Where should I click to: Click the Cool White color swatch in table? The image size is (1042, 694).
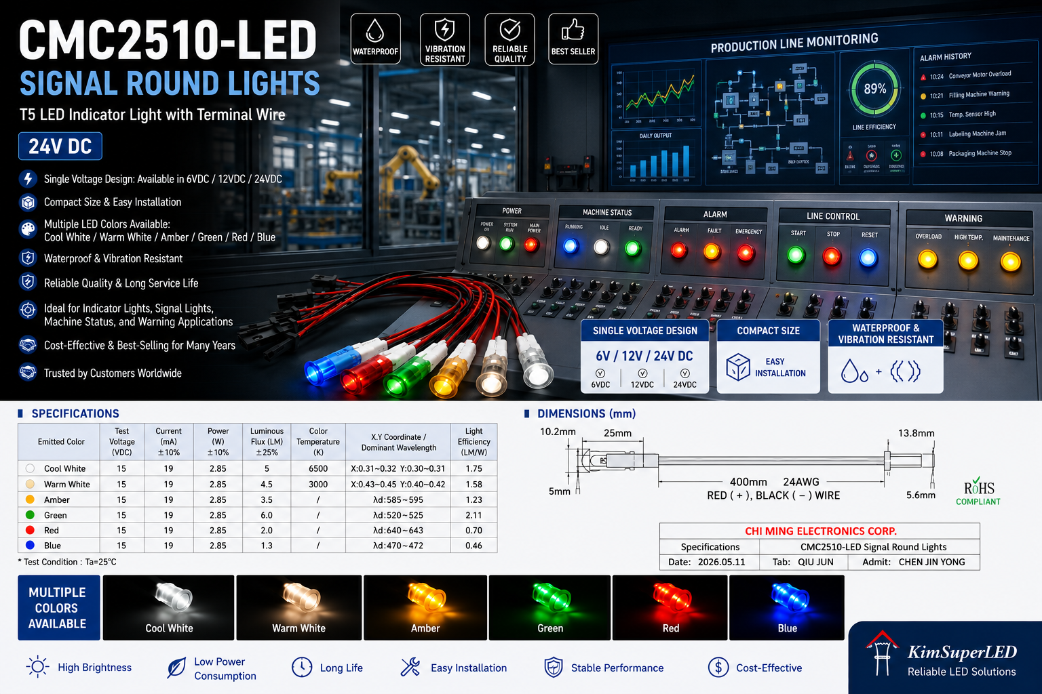point(30,468)
